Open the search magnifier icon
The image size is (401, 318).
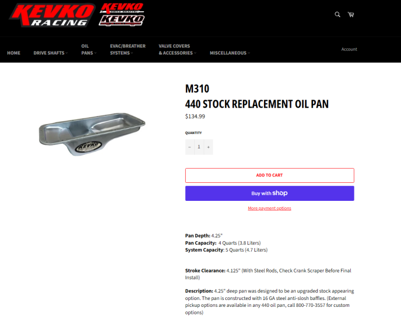click(338, 15)
